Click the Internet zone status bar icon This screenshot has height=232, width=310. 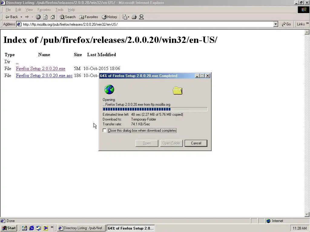pyautogui.click(x=268, y=221)
